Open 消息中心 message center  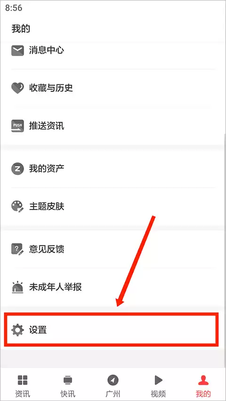click(x=113, y=50)
